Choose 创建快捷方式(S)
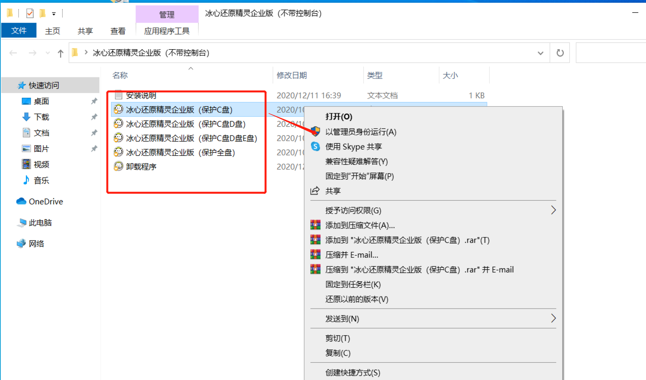 click(353, 373)
